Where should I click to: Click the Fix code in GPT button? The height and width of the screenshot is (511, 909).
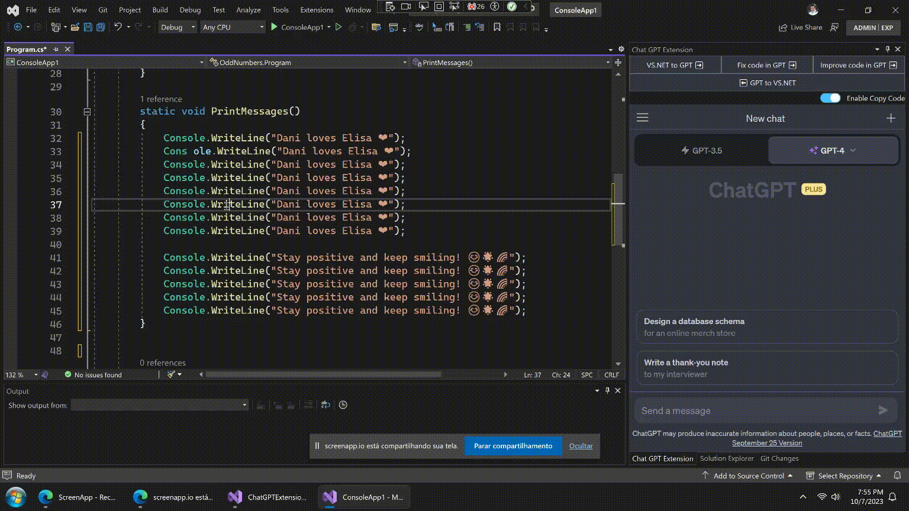pyautogui.click(x=766, y=65)
